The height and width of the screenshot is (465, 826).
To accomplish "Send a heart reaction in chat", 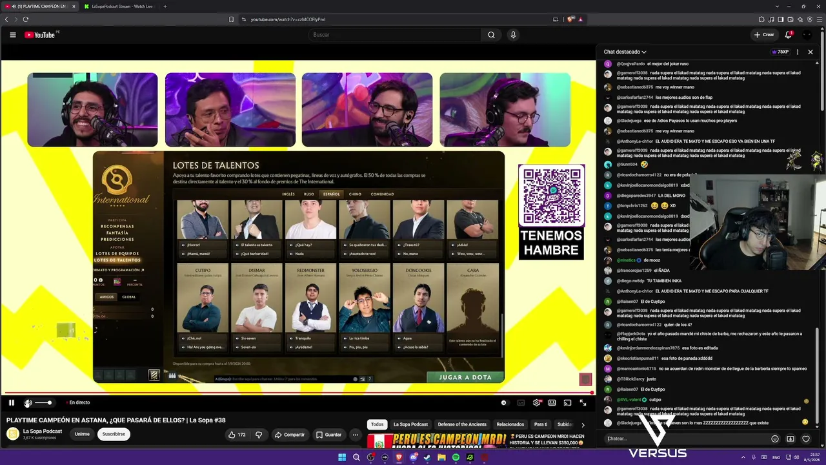I will pos(806,439).
